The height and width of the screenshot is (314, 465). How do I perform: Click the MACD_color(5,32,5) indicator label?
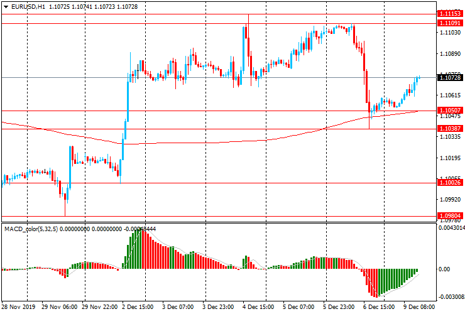(x=31, y=229)
